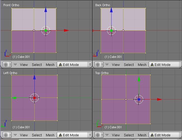This screenshot has height=140, width=182.
Task: Click '(1) Cube.001' label in Left Ortho
Action: pos(21,127)
